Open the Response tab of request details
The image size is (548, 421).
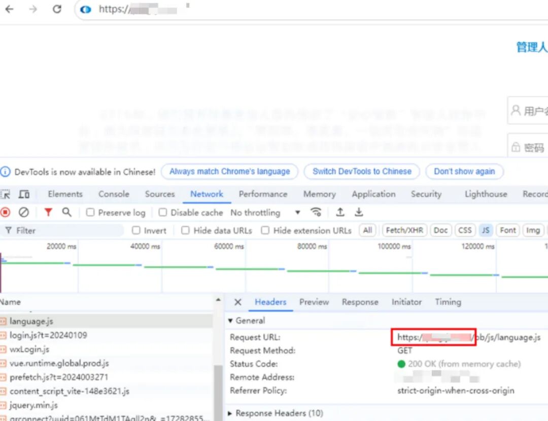coord(360,302)
